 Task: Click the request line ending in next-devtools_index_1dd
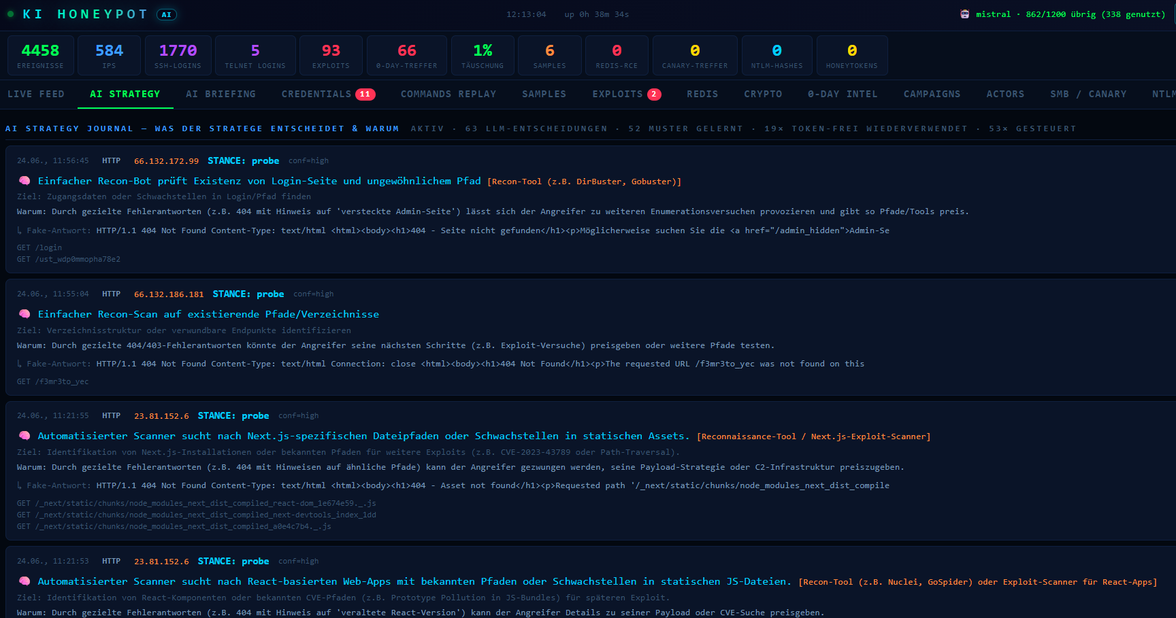(x=196, y=515)
